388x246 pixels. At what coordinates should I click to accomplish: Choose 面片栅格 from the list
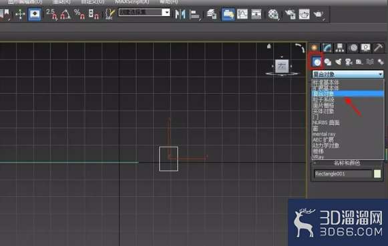pos(348,105)
